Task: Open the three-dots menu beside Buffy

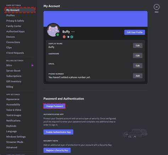Action: point(73,32)
